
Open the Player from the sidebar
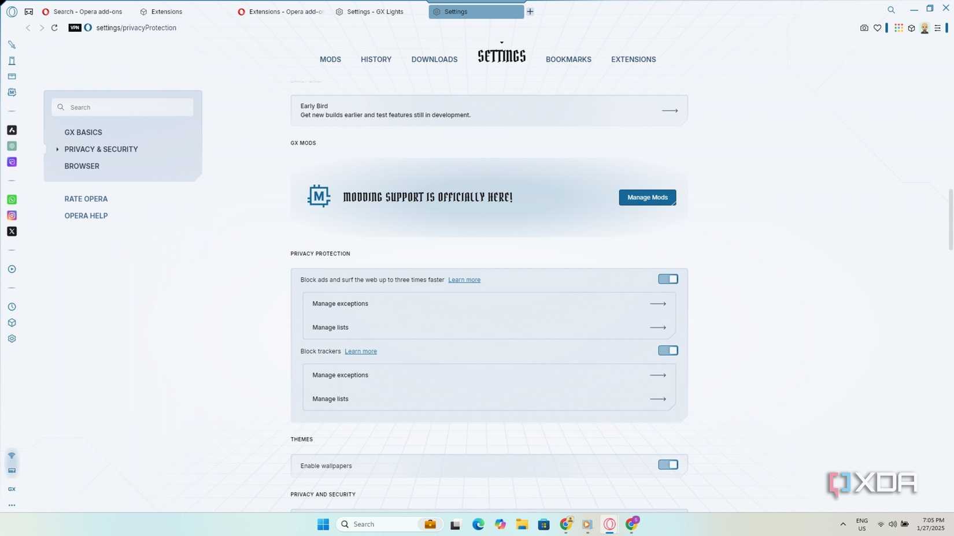[x=12, y=269]
